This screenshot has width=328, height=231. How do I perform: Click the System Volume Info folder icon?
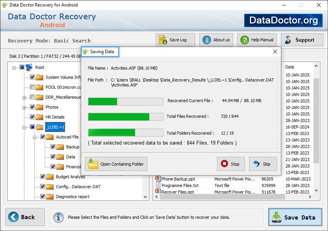pyautogui.click(x=39, y=77)
